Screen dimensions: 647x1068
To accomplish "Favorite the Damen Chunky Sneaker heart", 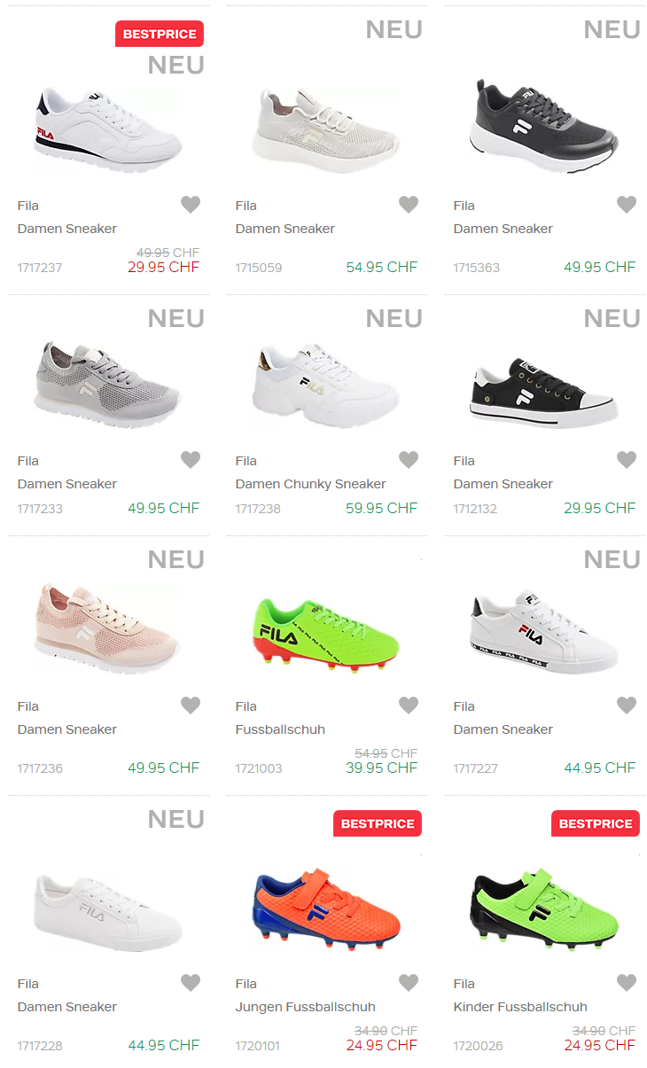I will pos(409,460).
